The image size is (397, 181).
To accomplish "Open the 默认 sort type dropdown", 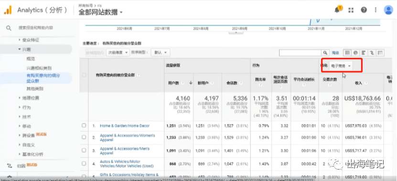I will pos(160,53).
